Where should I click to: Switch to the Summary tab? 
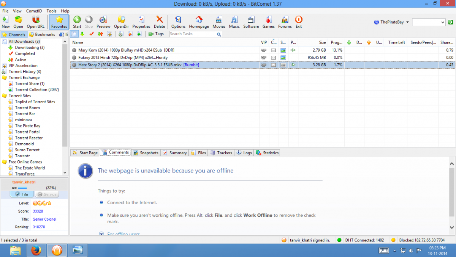[x=174, y=153]
